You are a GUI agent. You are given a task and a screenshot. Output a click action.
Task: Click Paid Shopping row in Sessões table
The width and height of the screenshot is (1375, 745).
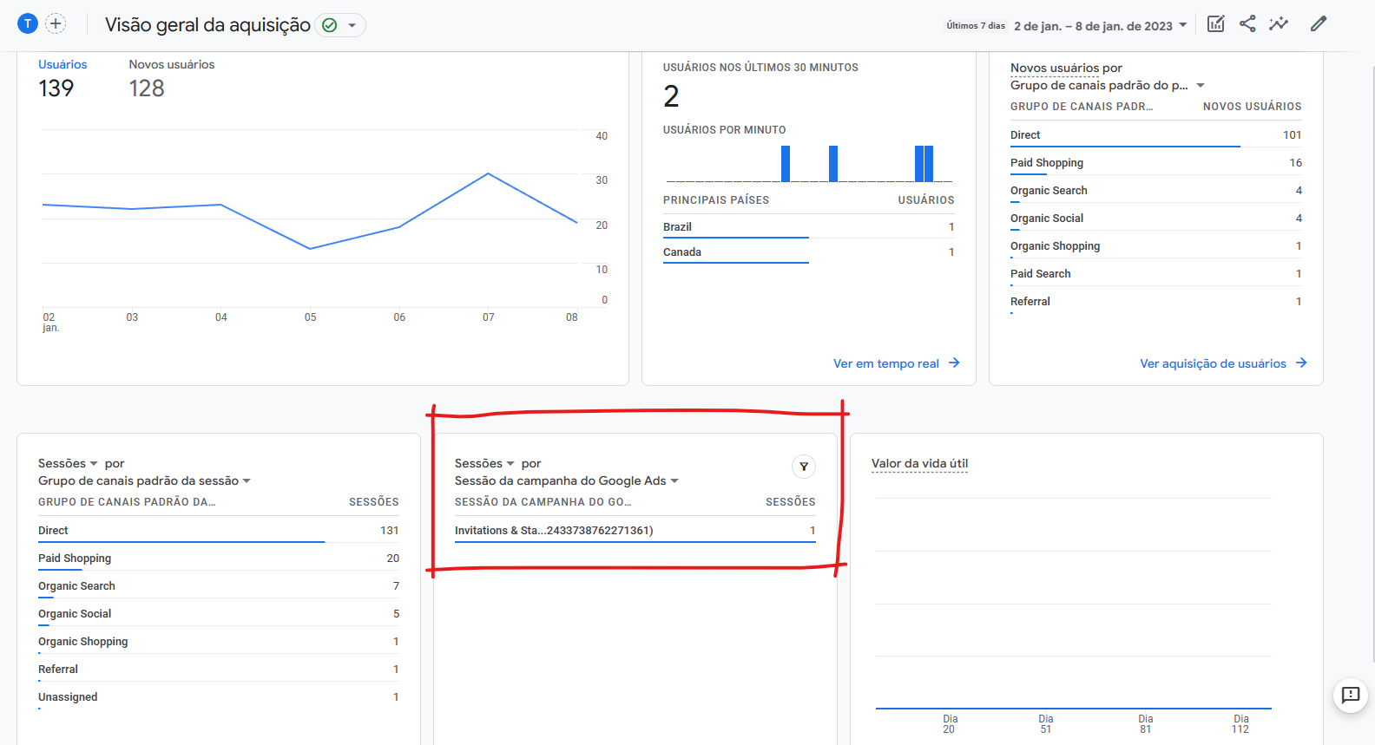tap(219, 558)
